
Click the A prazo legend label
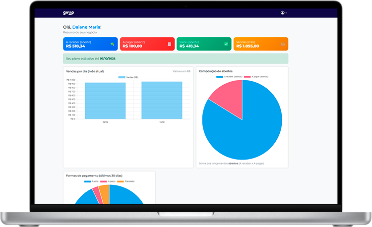coord(112,181)
